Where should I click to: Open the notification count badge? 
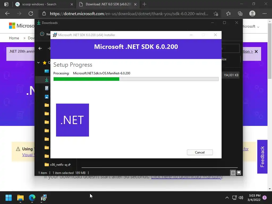coord(265,198)
